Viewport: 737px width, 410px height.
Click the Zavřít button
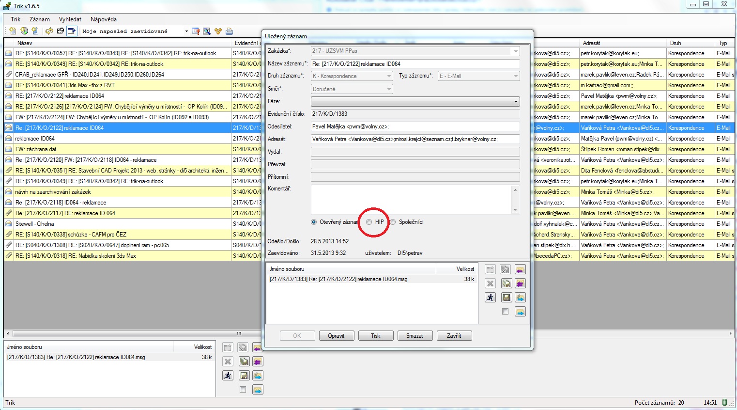click(x=454, y=336)
